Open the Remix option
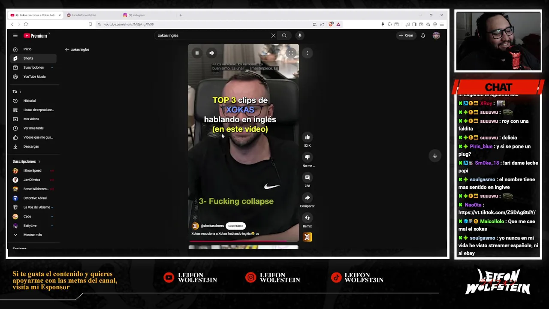The height and width of the screenshot is (309, 549). [307, 218]
